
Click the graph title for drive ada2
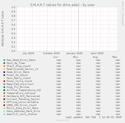click(x=62, y=5)
